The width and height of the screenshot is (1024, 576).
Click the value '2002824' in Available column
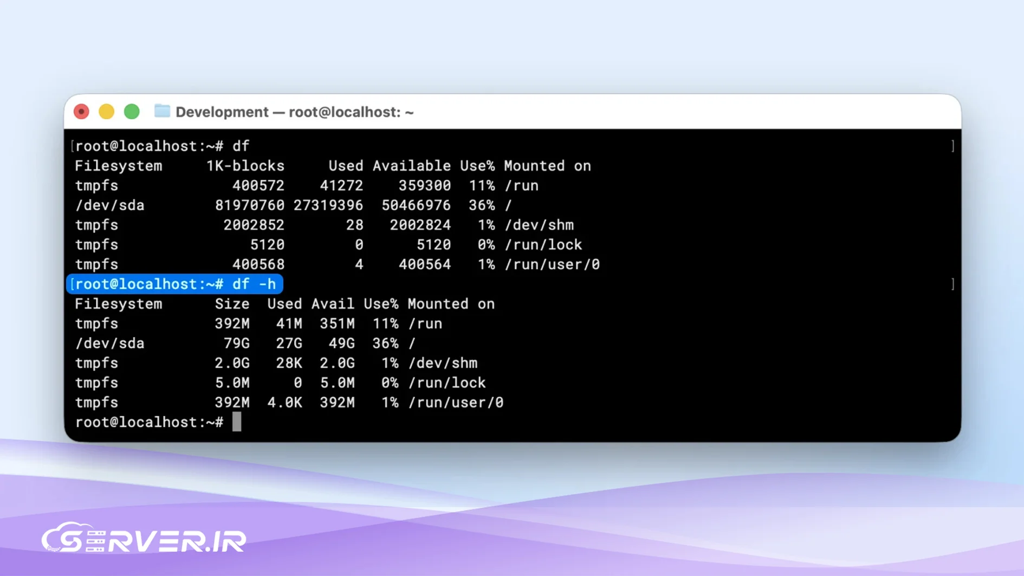[x=420, y=225]
